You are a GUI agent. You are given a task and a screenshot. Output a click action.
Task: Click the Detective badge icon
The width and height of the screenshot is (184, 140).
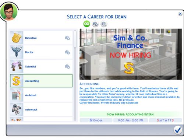pos(17,38)
